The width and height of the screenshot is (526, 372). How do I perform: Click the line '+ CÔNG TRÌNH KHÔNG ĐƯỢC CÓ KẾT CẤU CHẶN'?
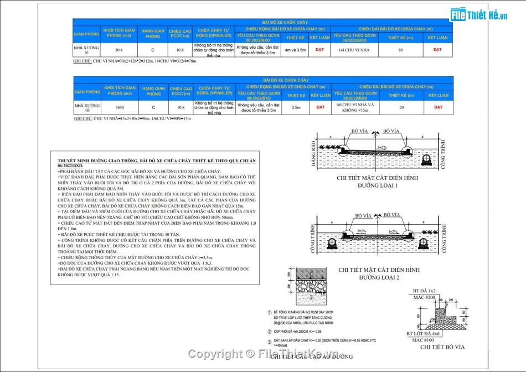click(x=157, y=240)
